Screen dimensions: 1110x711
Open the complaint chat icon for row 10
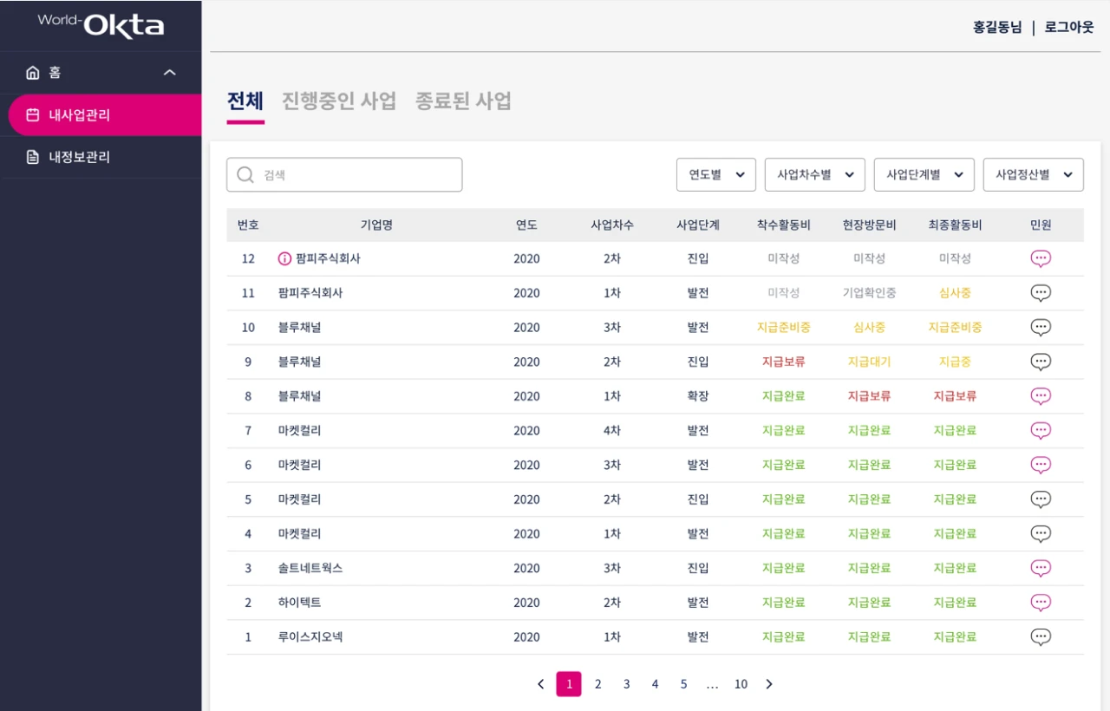1041,327
